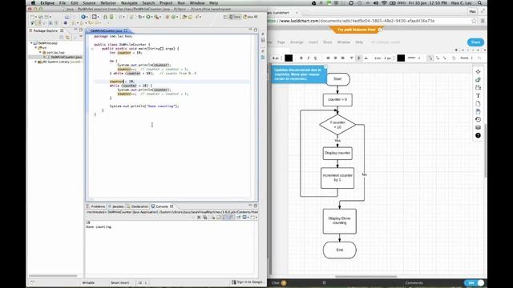Click the align text right icon in Lucidchart
513x288 pixels.
click(342, 58)
